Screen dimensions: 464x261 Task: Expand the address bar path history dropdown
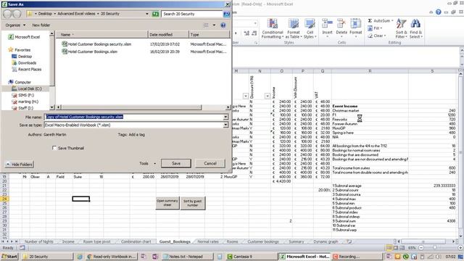[x=146, y=14]
